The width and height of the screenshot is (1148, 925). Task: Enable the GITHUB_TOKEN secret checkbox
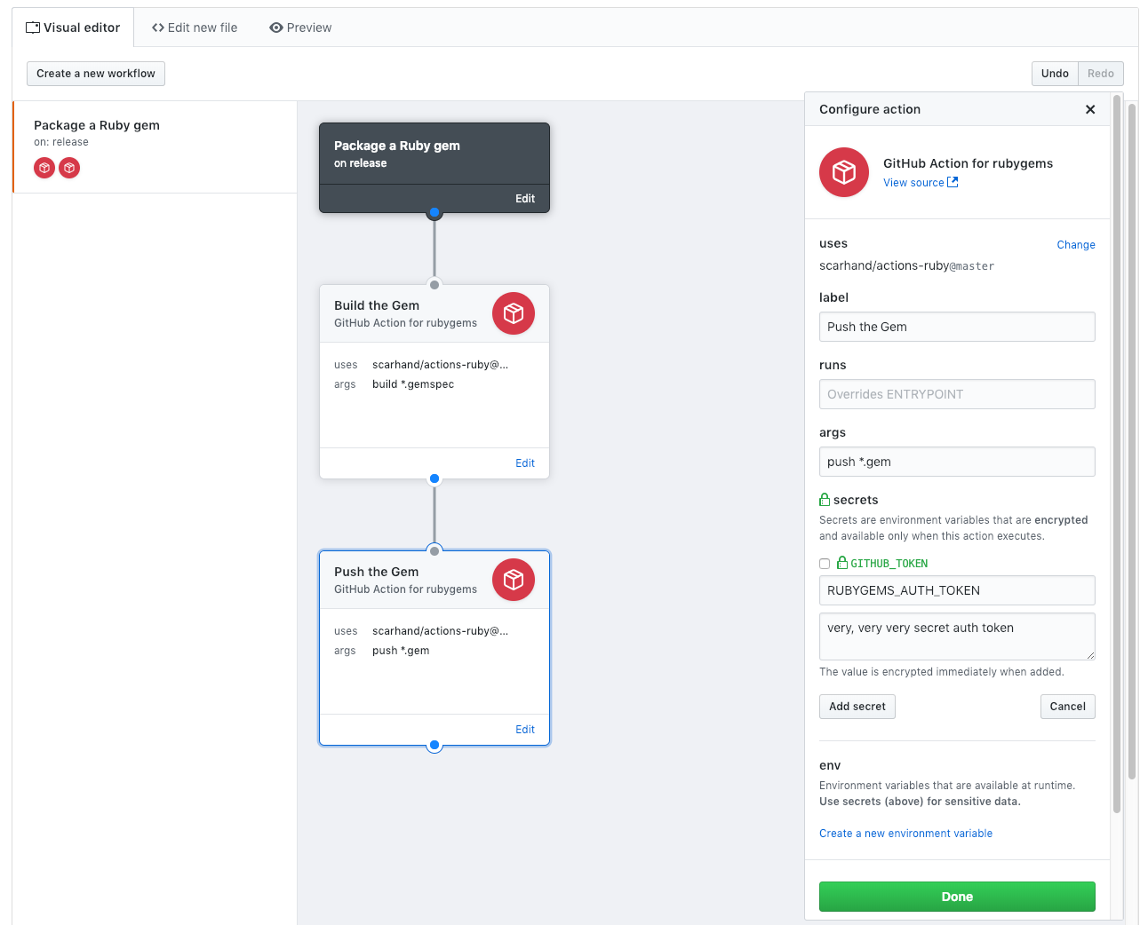pos(825,564)
